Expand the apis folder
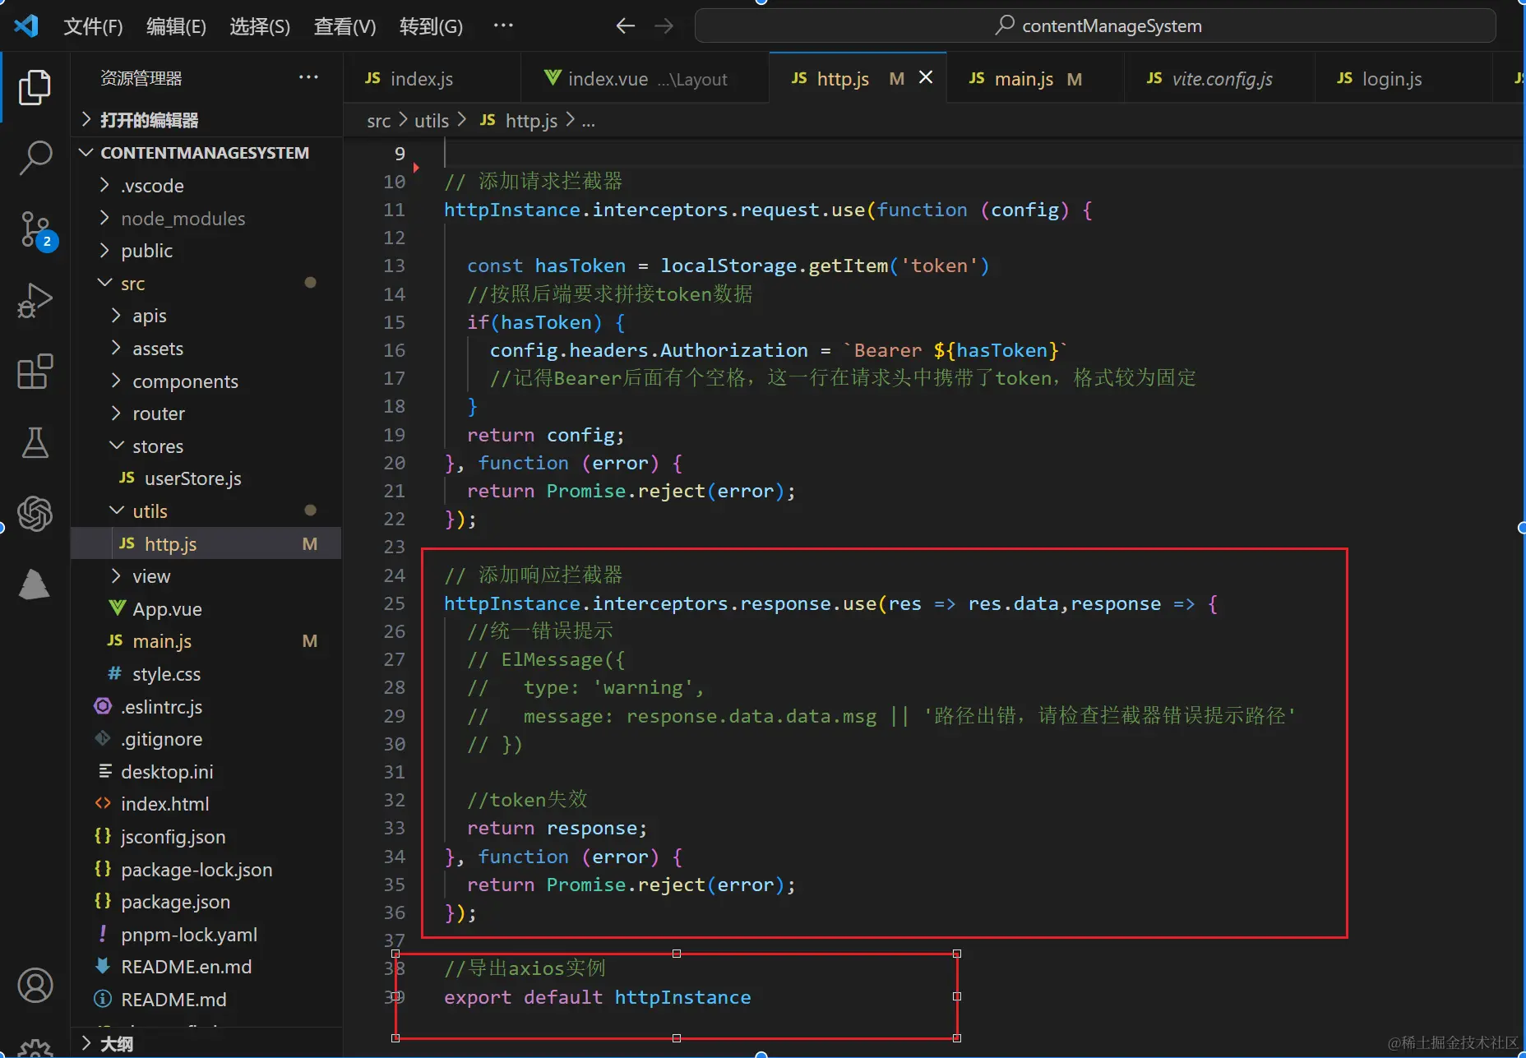The image size is (1526, 1058). (206, 316)
